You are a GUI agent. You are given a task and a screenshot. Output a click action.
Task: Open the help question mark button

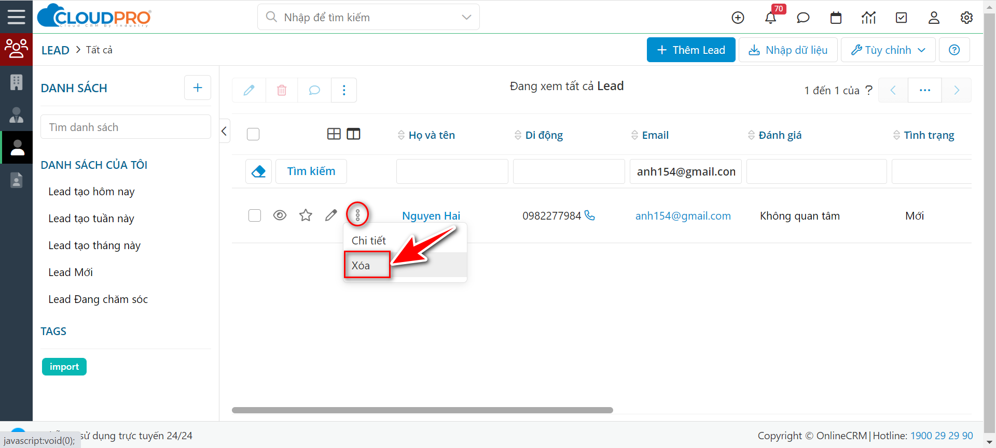954,50
